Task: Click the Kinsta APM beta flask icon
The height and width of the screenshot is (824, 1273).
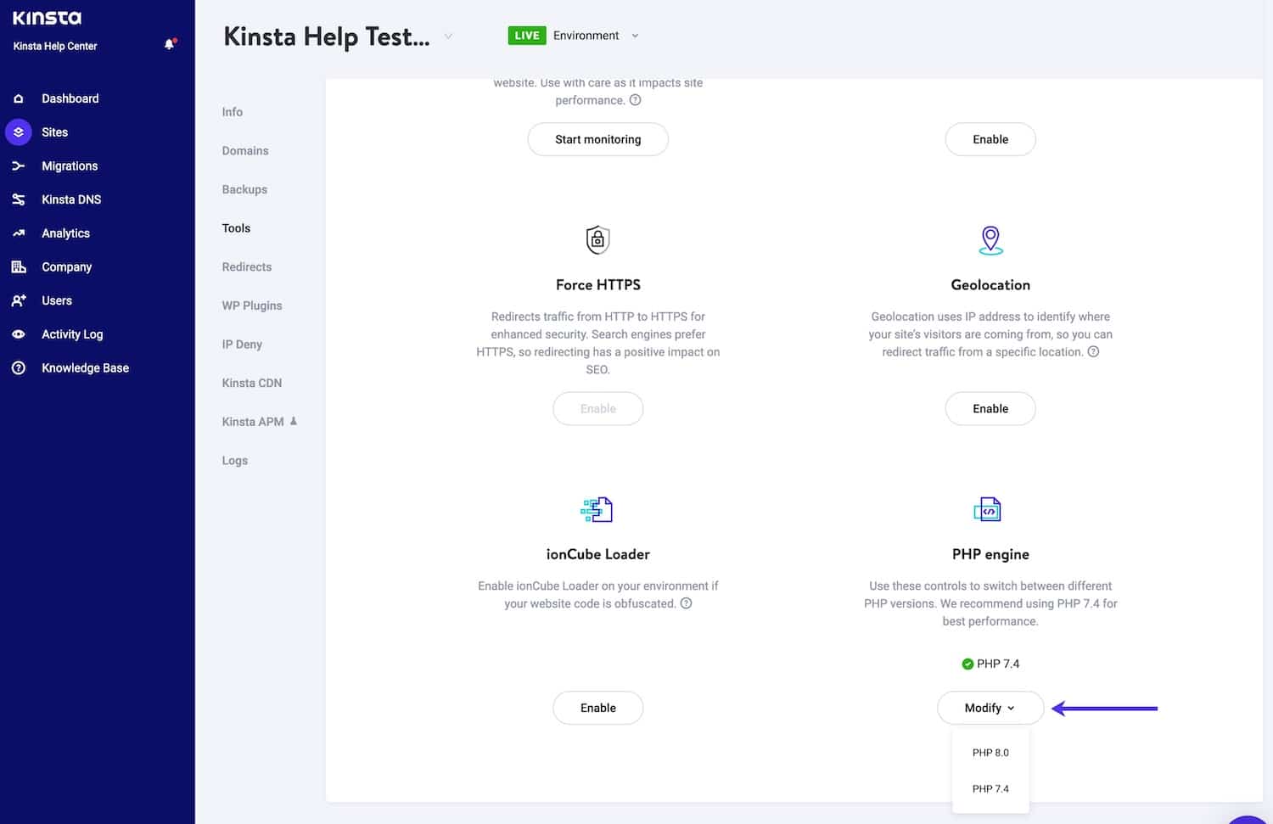Action: click(x=294, y=421)
